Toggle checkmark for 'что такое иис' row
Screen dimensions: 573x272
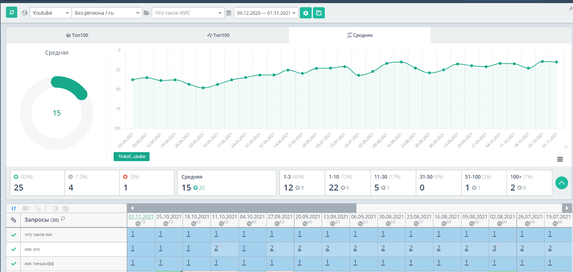pyautogui.click(x=14, y=235)
